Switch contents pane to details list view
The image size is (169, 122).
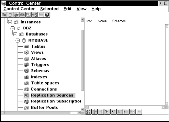[x=126, y=112]
